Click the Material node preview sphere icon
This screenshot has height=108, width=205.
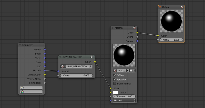(135, 28)
